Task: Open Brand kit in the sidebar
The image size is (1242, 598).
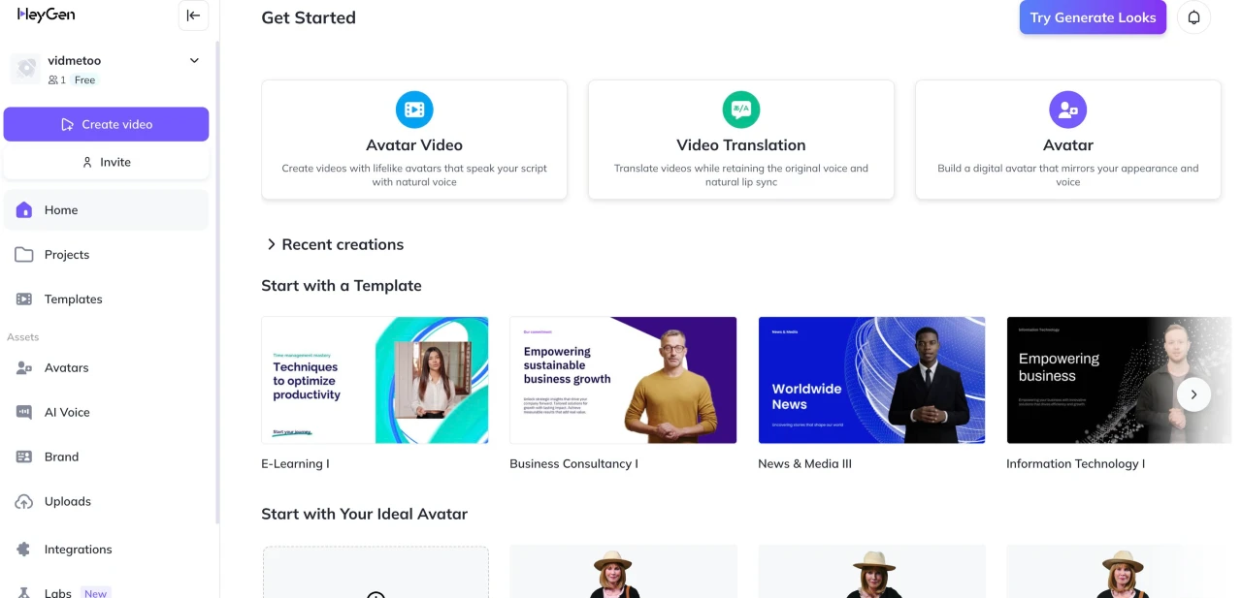Action: pyautogui.click(x=61, y=456)
